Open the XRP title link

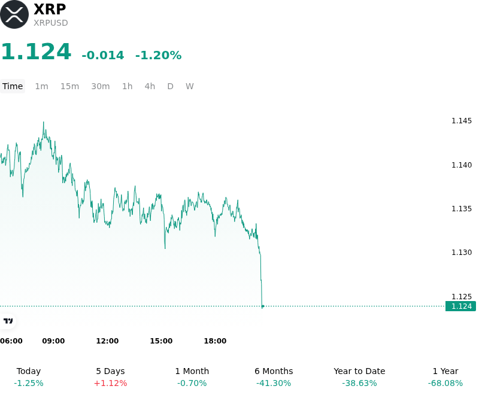[50, 9]
